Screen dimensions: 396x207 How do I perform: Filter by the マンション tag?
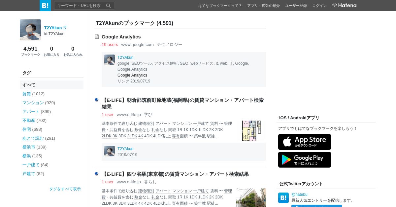click(33, 103)
